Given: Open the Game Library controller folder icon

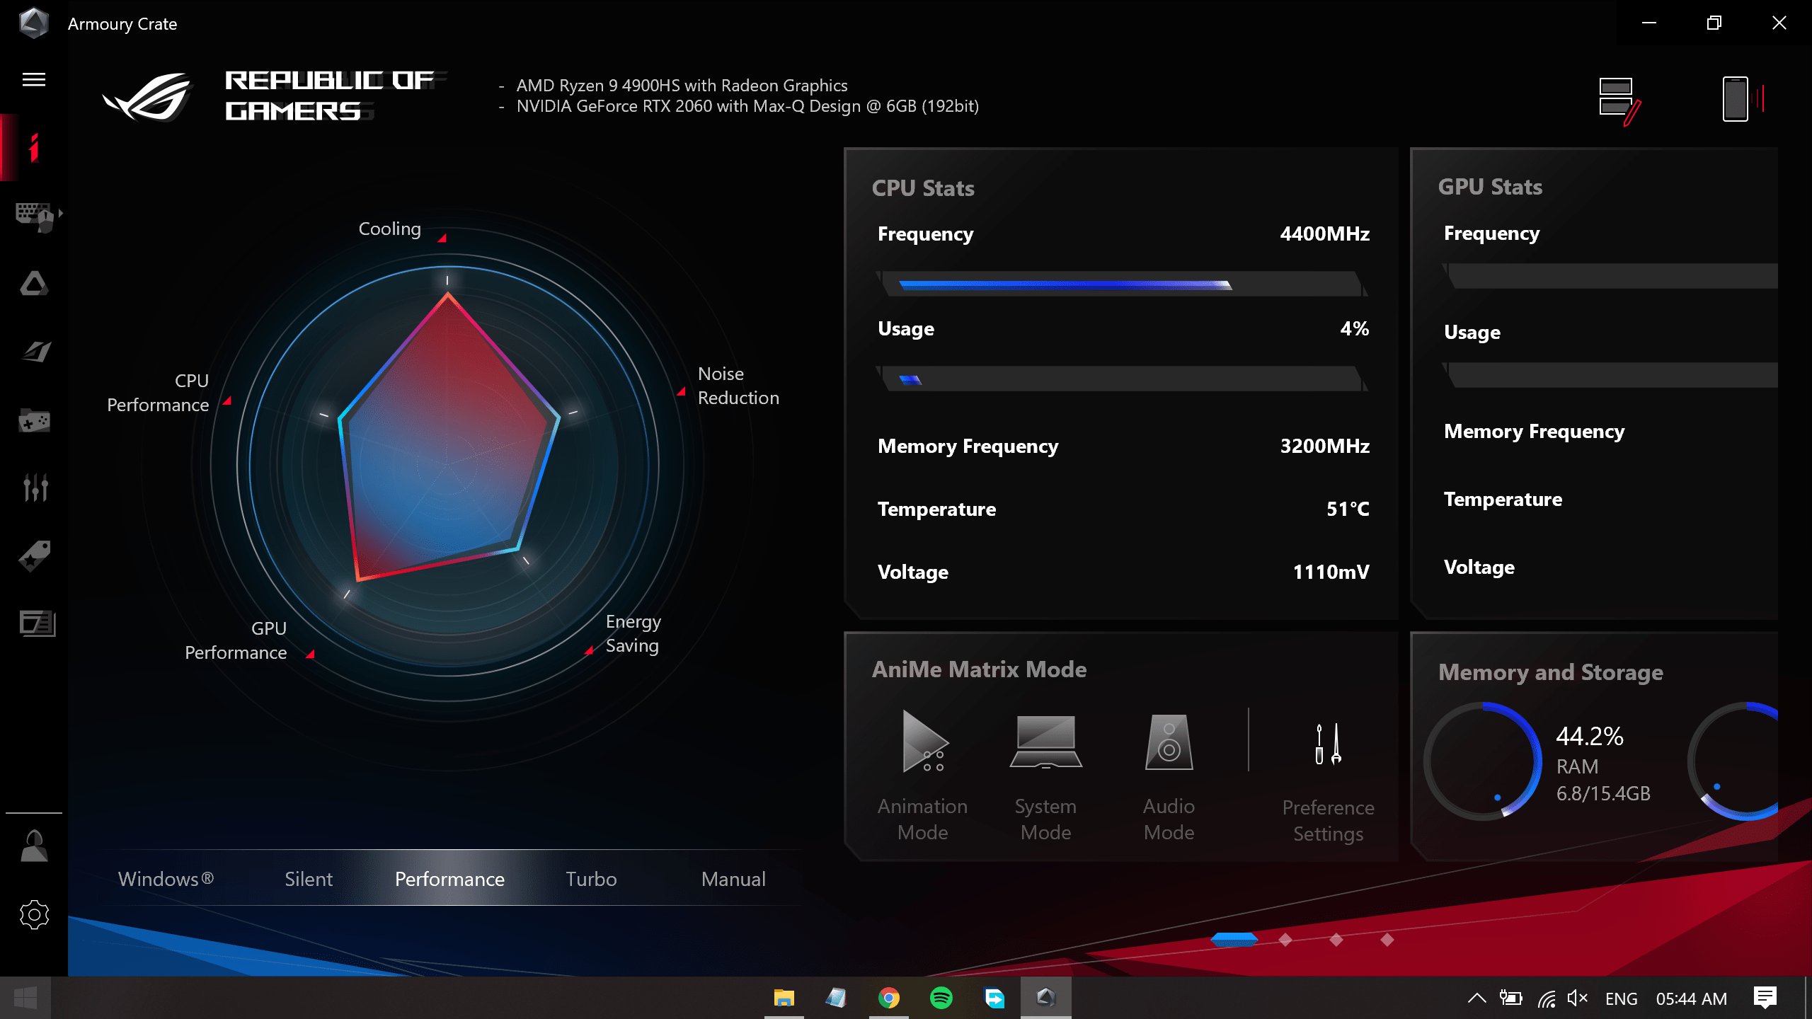Looking at the screenshot, I should (x=34, y=420).
